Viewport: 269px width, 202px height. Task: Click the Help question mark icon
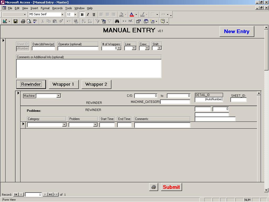(163, 21)
